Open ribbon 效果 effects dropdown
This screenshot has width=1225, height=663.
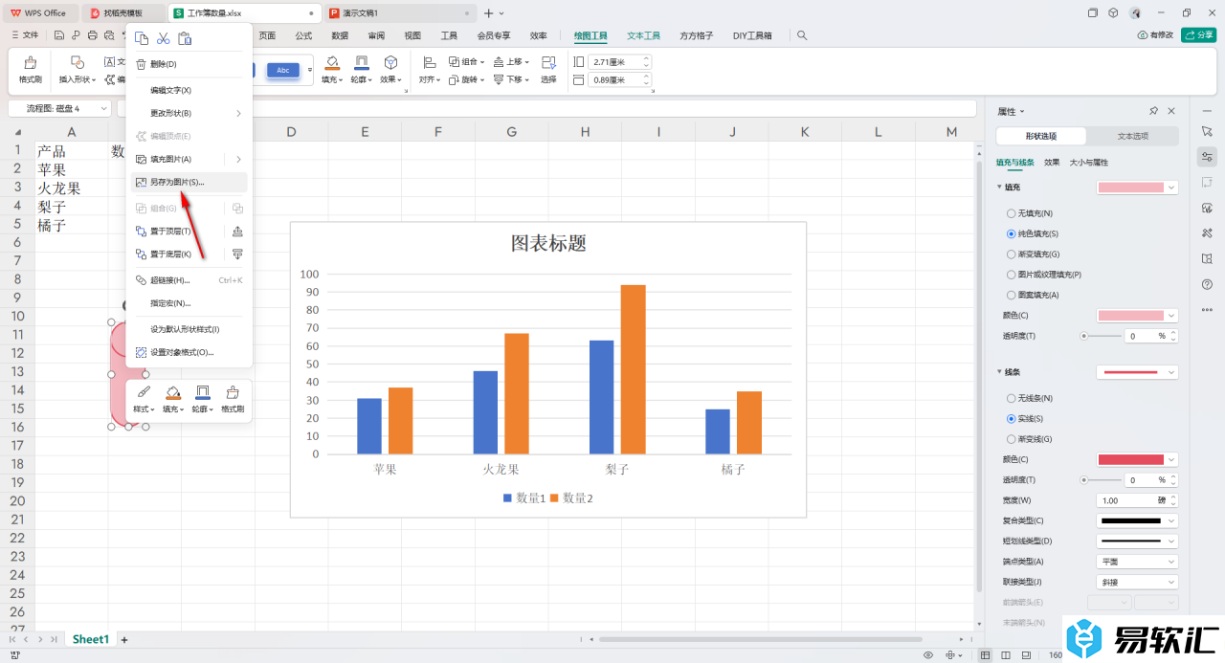391,70
